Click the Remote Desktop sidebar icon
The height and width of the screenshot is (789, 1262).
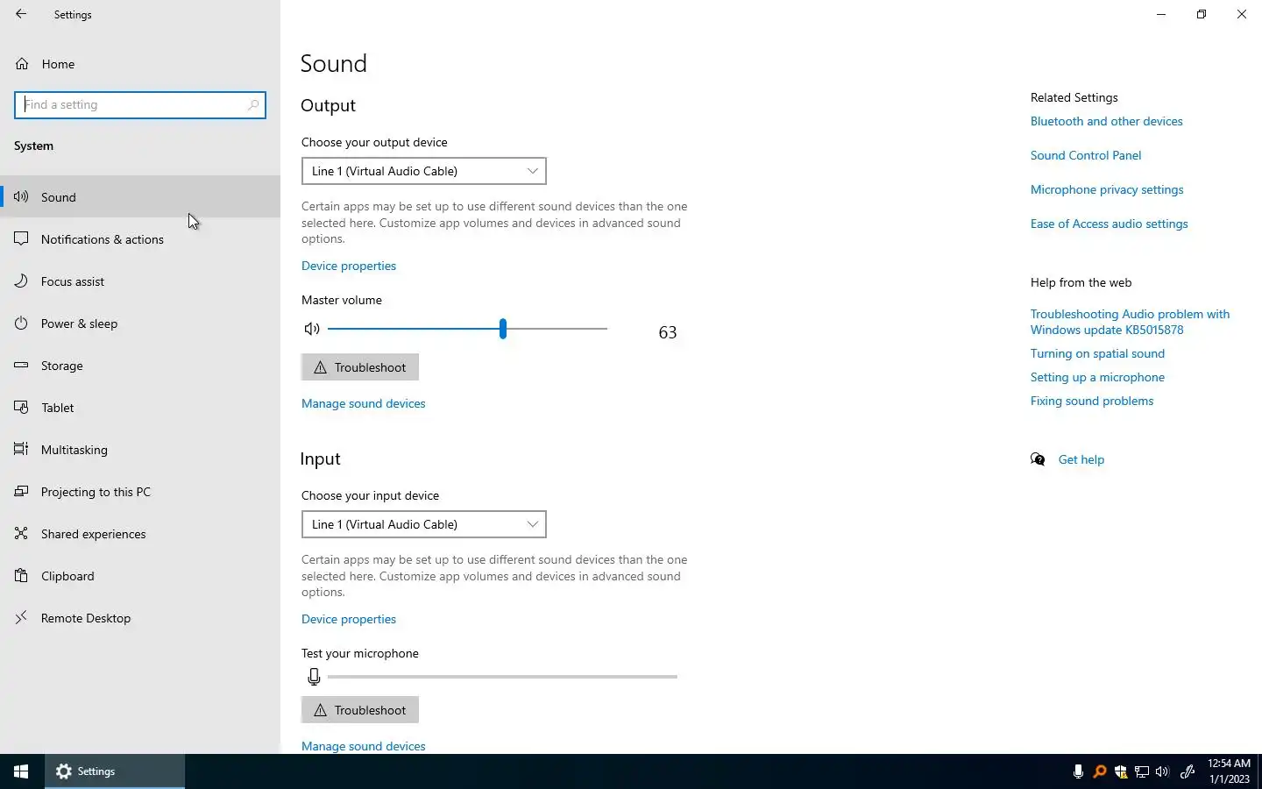[x=21, y=618]
